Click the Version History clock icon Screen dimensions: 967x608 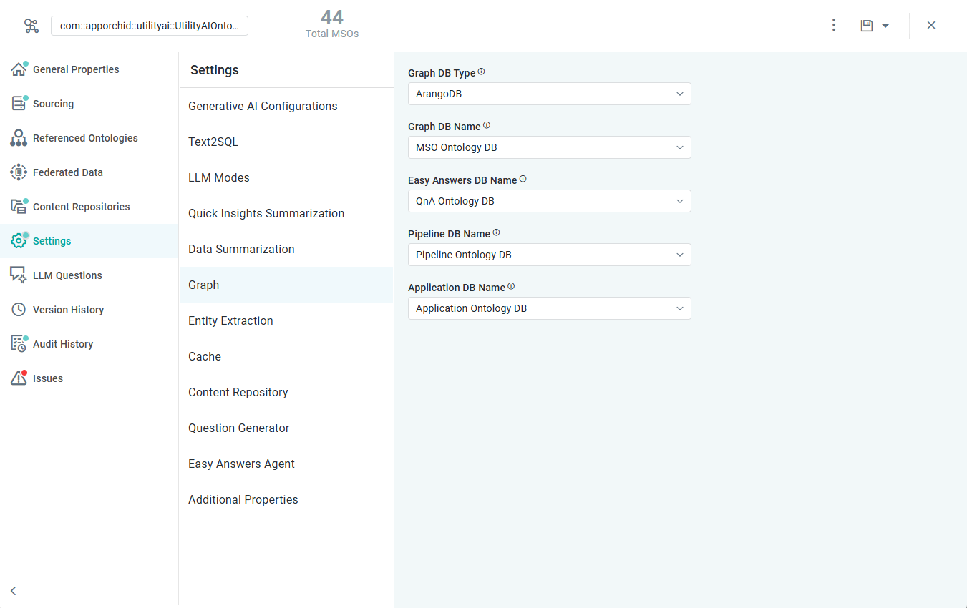tap(19, 310)
